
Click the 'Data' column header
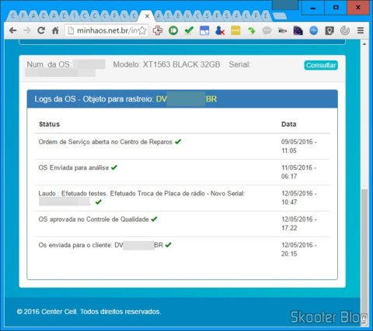coord(289,124)
